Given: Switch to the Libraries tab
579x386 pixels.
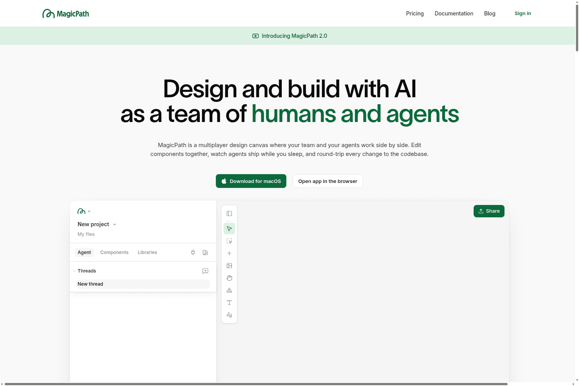Looking at the screenshot, I should pyautogui.click(x=147, y=252).
